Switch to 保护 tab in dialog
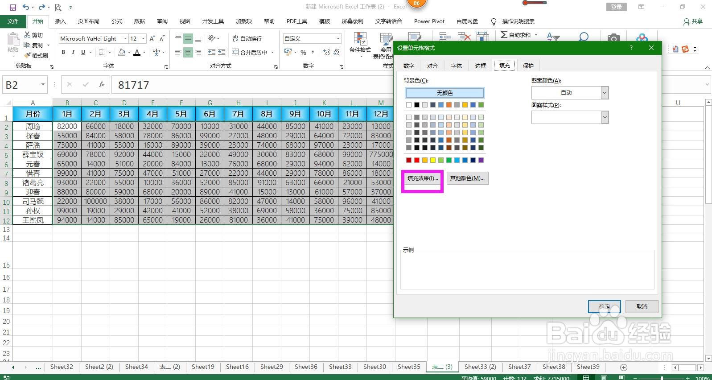This screenshot has height=380, width=712. (528, 66)
